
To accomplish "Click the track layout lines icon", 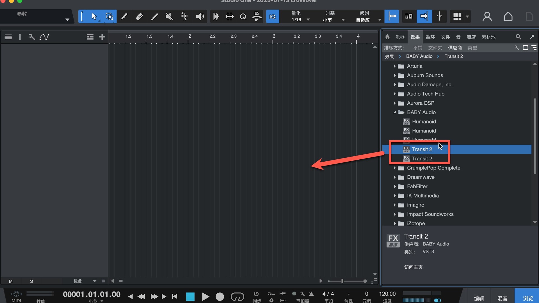I will tap(90, 37).
